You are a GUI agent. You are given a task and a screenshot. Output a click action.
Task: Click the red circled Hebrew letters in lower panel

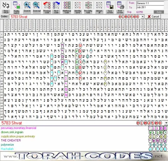pyautogui.click(x=149, y=123)
